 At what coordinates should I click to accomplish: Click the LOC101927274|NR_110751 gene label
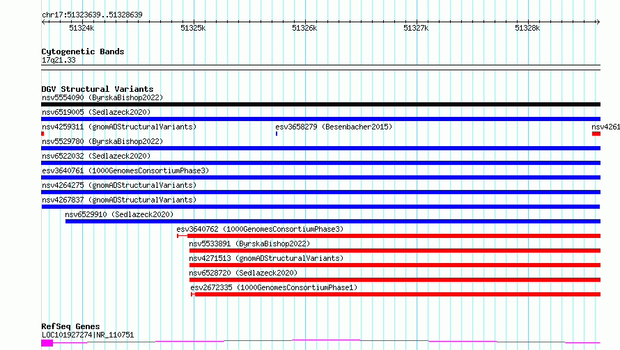coord(88,335)
